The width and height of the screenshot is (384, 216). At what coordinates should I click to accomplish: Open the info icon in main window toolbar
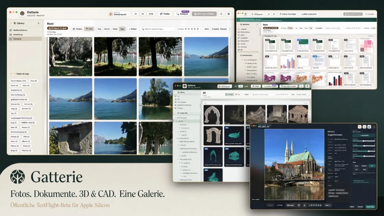(x=221, y=14)
